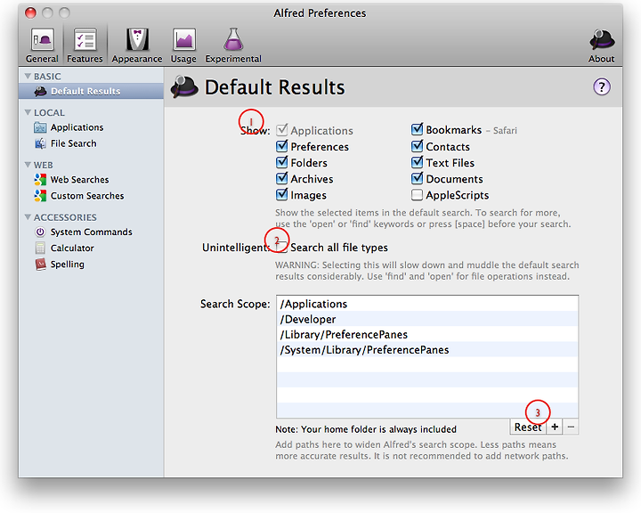Uncheck the Images checkbox
Screen dimensions: 641x513
point(281,195)
